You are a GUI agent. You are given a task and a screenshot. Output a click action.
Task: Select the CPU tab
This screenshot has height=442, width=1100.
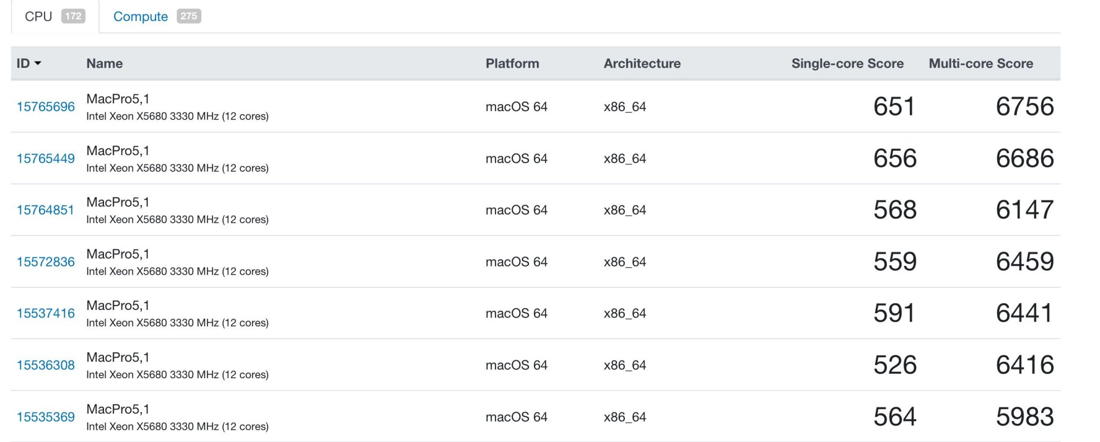[55, 17]
